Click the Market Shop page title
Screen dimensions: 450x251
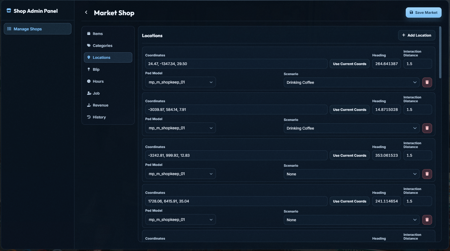114,13
